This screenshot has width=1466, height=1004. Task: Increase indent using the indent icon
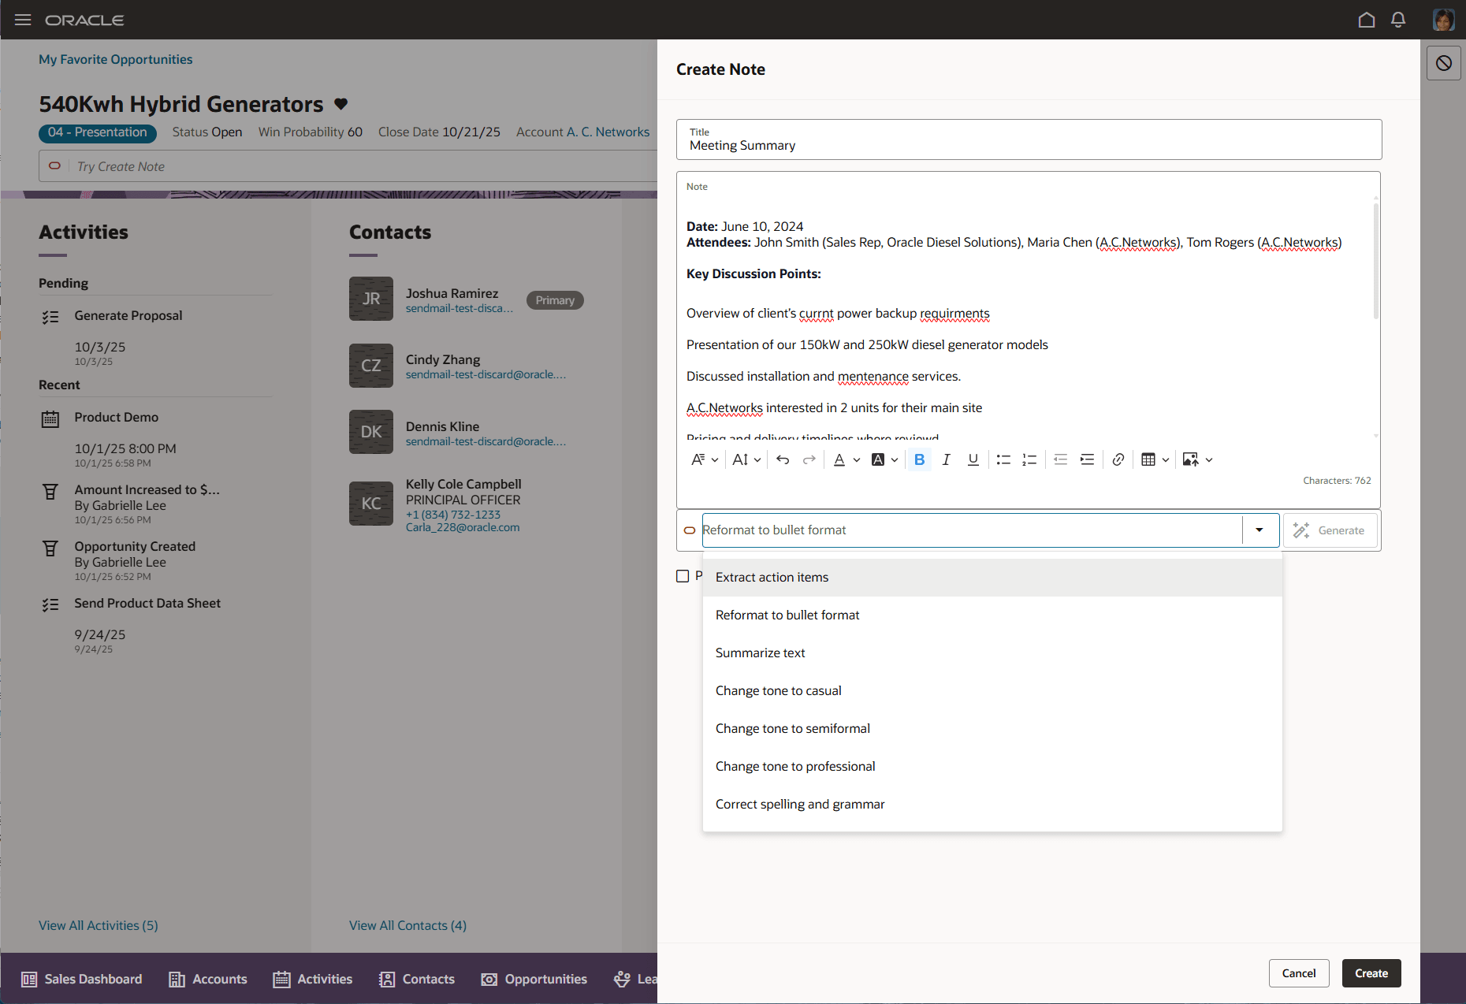(1087, 459)
